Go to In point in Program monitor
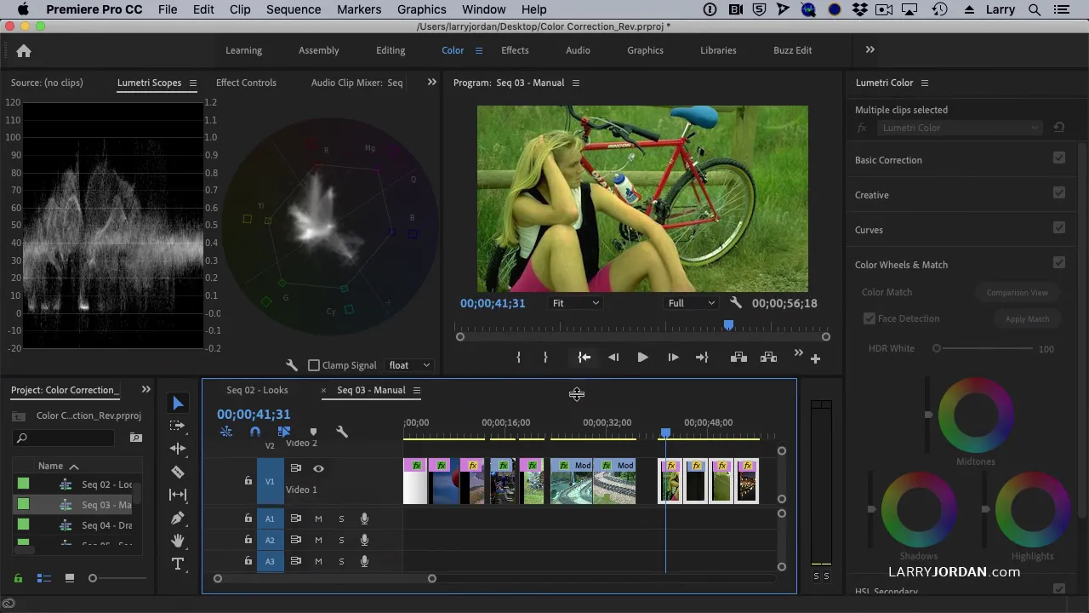This screenshot has width=1089, height=613. coord(584,358)
